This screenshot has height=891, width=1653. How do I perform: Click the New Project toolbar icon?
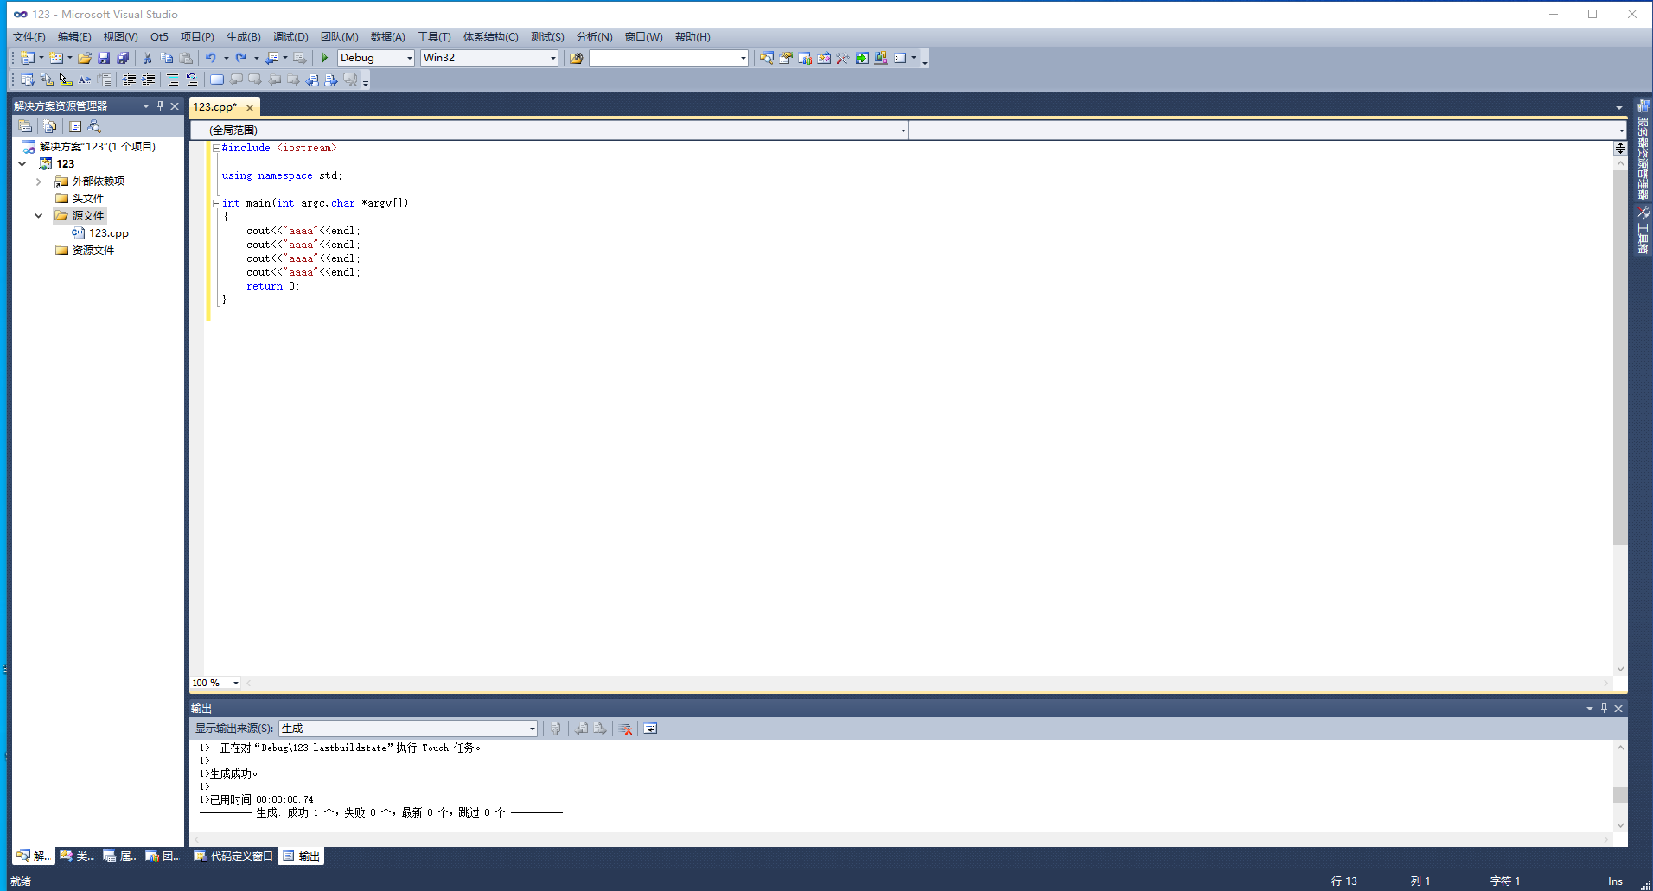coord(28,58)
